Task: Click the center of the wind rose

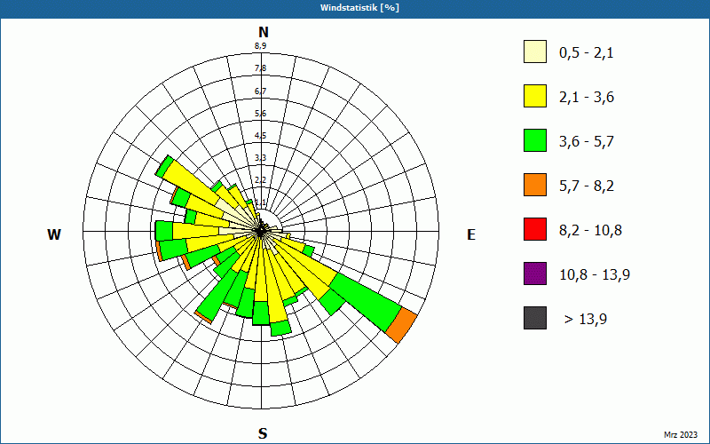Action: pos(261,232)
